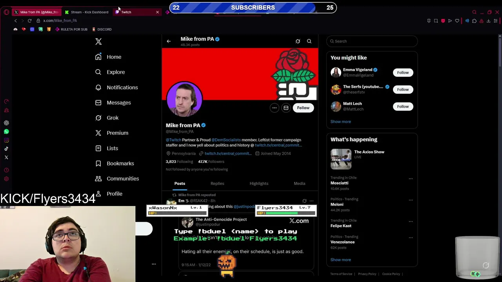Screen dimensions: 502x282
Task: Open the pinboards pin icon in toolbar
Action: 429,21
